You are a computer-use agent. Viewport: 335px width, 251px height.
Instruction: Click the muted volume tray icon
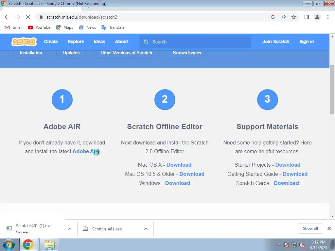click(x=302, y=245)
